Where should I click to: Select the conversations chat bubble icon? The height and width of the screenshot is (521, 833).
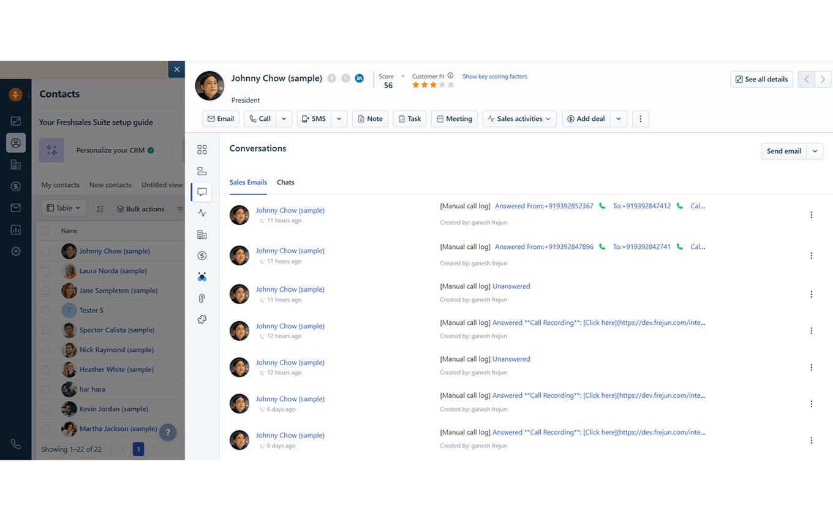[202, 192]
